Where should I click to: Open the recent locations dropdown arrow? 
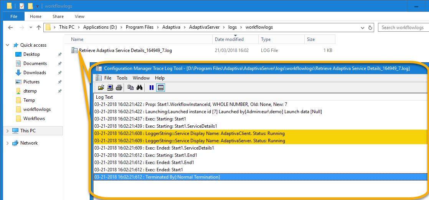coord(31,28)
